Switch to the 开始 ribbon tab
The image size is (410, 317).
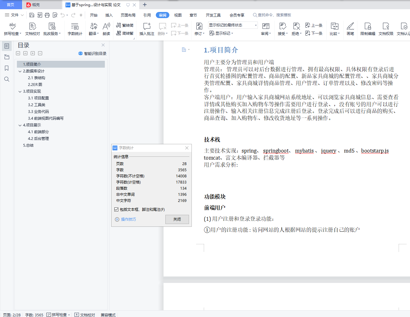coord(94,15)
